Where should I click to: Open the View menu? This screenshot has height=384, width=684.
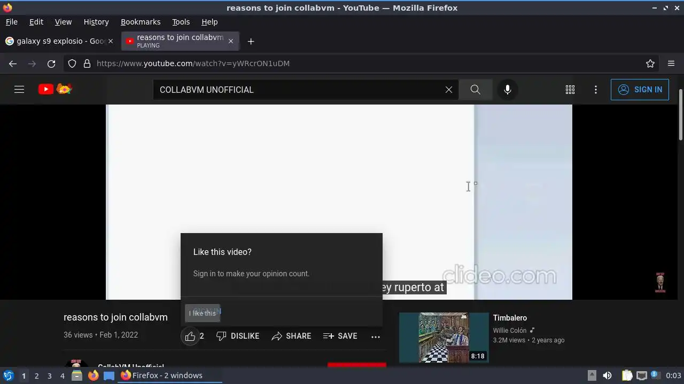[63, 22]
